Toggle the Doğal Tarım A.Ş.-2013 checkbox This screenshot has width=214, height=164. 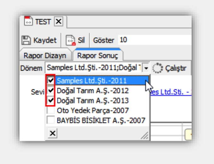pos(51,101)
